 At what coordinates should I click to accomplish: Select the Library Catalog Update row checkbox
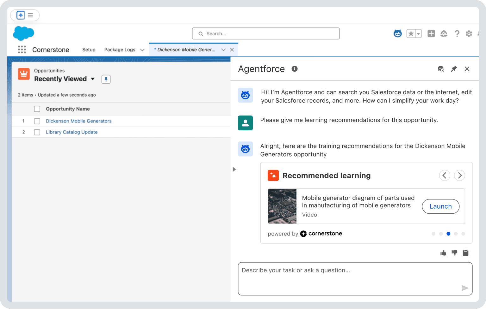pyautogui.click(x=37, y=132)
